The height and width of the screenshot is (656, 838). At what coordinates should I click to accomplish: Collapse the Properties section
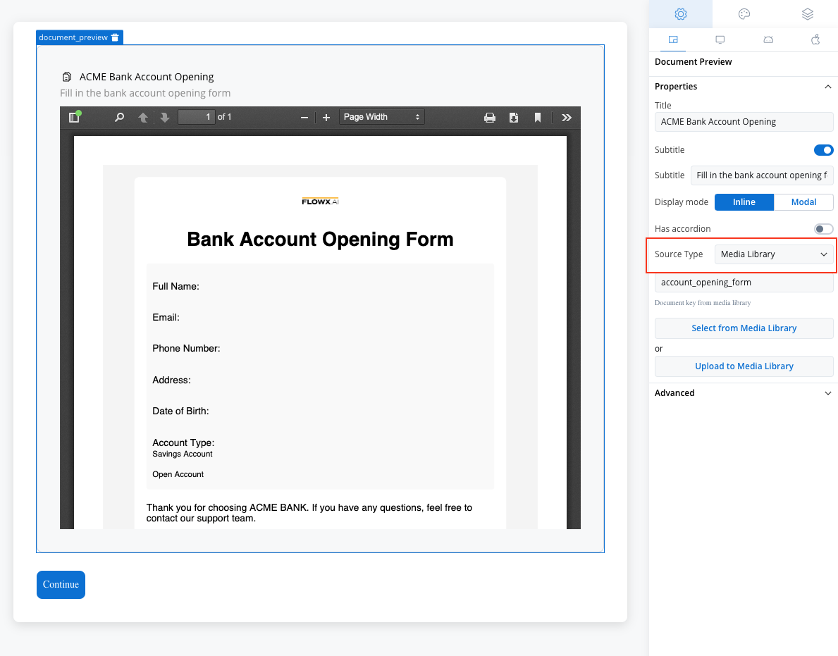pos(827,87)
